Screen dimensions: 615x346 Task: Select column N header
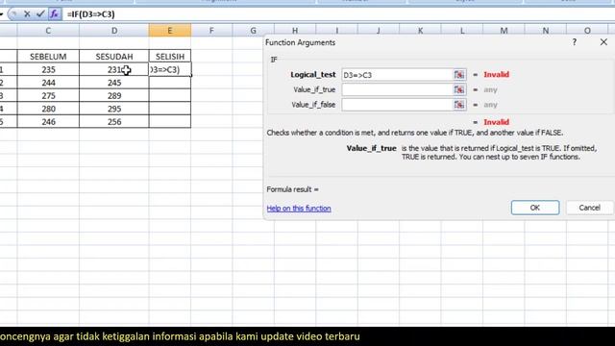(546, 30)
